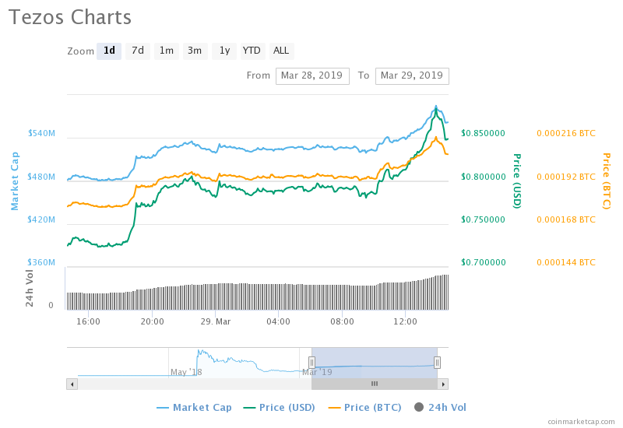
Task: Click the From date field
Action: click(x=311, y=75)
